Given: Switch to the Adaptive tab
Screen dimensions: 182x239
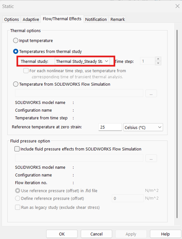Looking at the screenshot, I should [x=31, y=19].
